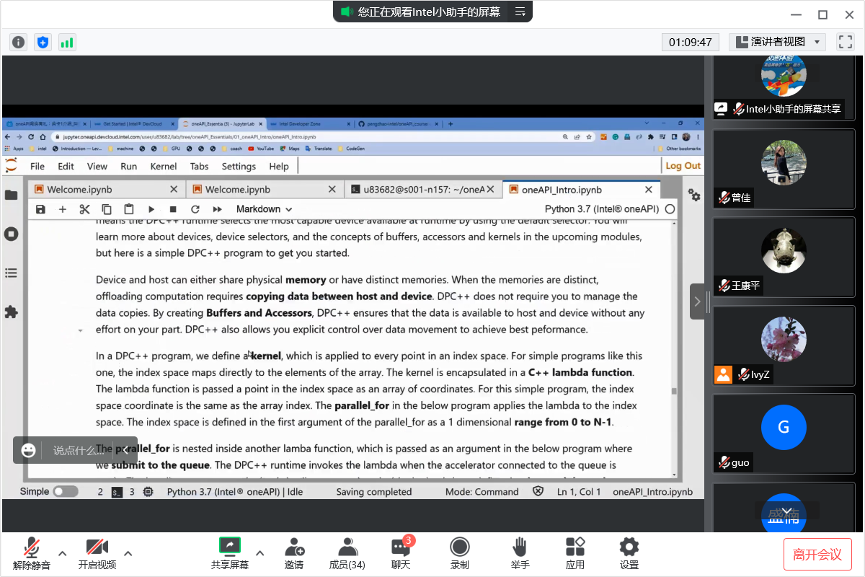The width and height of the screenshot is (865, 577).
Task: Click the Share Screen icon
Action: coord(229,547)
